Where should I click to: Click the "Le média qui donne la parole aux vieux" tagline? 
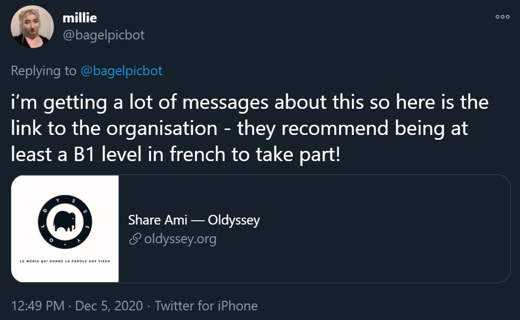tap(65, 261)
